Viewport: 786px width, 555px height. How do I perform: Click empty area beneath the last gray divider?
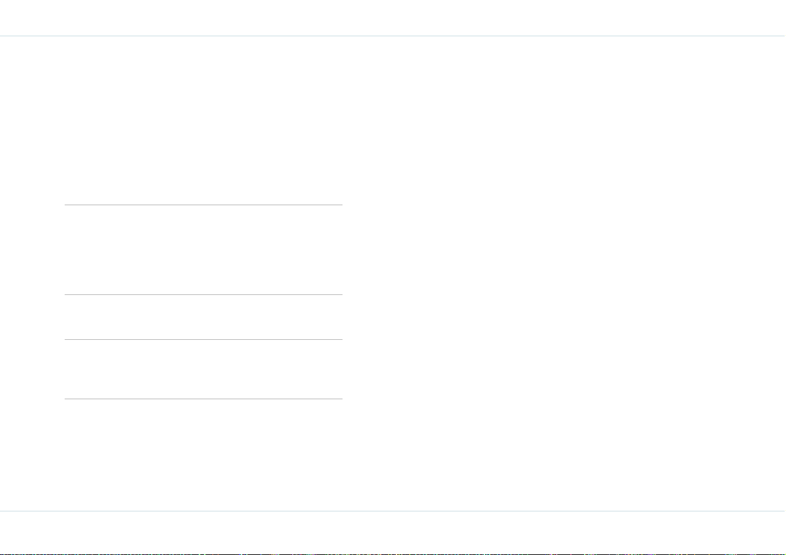203,455
